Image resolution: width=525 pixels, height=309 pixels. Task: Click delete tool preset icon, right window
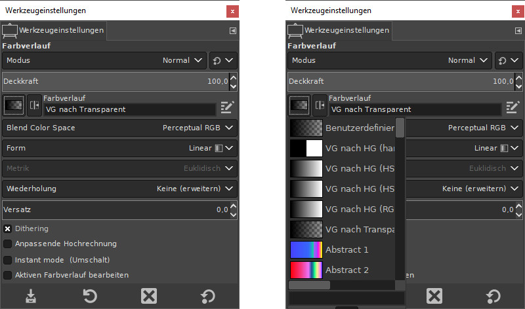coord(434,296)
